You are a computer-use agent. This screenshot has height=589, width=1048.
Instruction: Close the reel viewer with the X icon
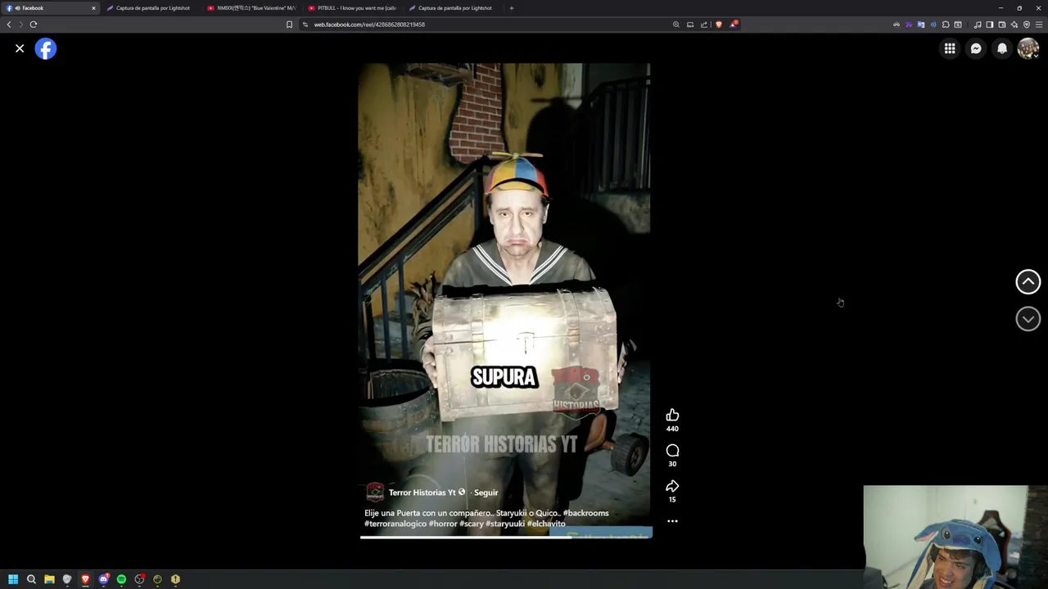click(20, 49)
